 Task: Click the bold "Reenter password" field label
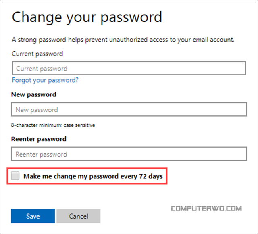click(x=39, y=139)
